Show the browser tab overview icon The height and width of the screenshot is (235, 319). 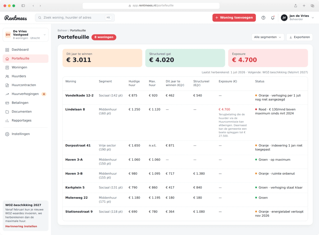pyautogui.click(x=312, y=6)
